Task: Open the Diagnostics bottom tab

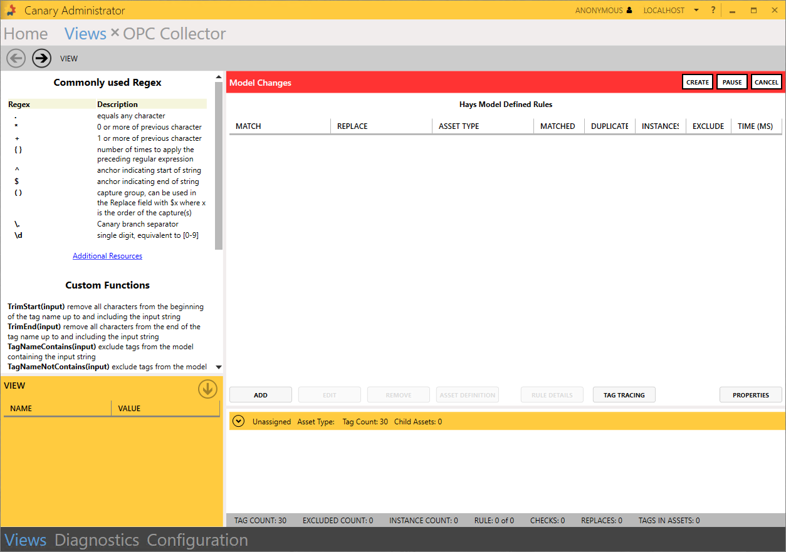Action: coord(97,540)
